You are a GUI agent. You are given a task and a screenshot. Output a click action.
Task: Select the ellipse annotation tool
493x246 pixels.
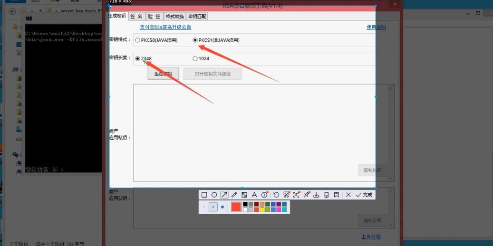point(214,195)
